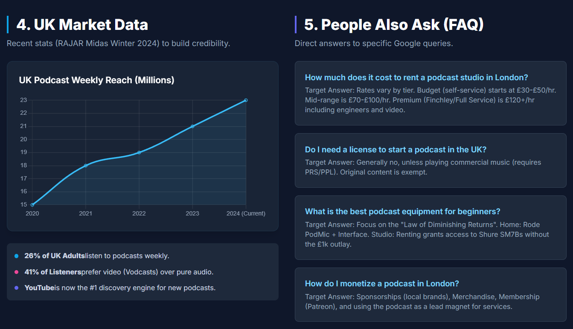The height and width of the screenshot is (329, 573).
Task: Click the 23 value on the y-axis
Action: click(23, 100)
